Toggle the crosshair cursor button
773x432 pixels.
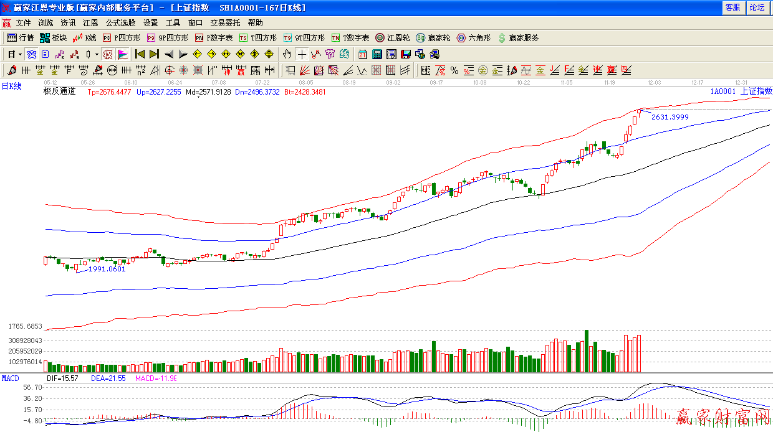(302, 54)
